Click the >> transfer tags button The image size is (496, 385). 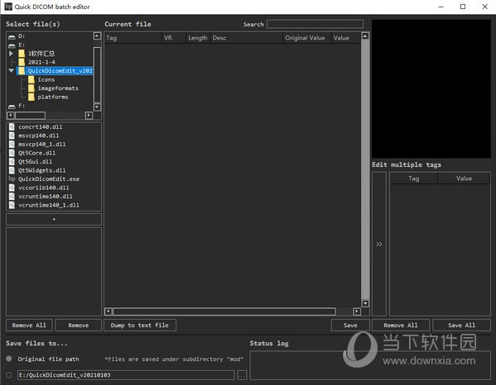(379, 244)
